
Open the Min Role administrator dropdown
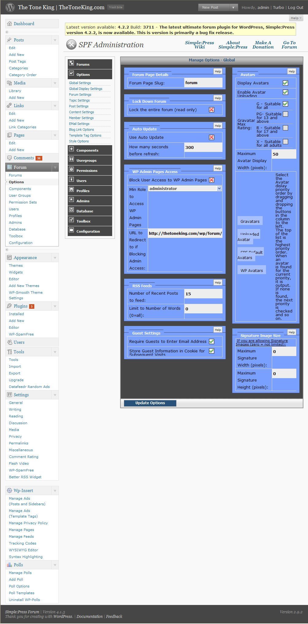(x=185, y=188)
